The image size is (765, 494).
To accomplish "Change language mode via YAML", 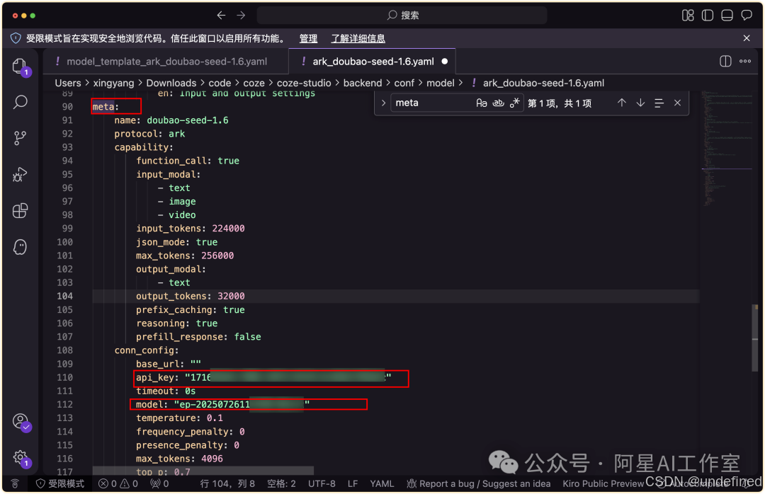I will [382, 484].
